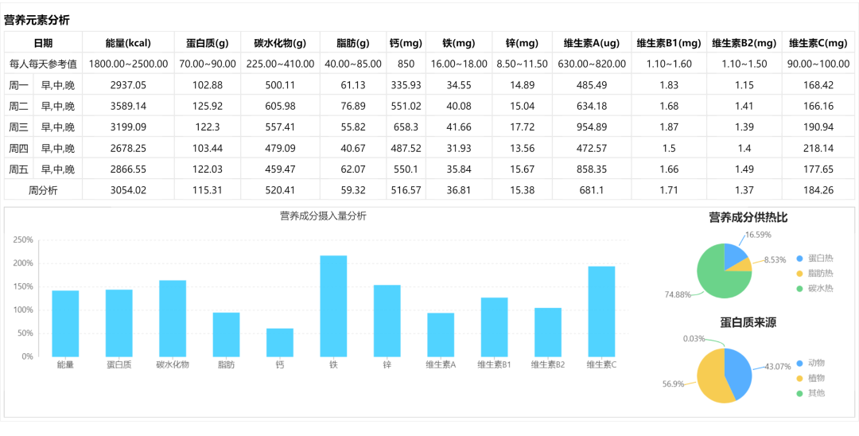Click the Wednesday vitamin A value 954.89
The height and width of the screenshot is (436, 859).
(x=592, y=127)
